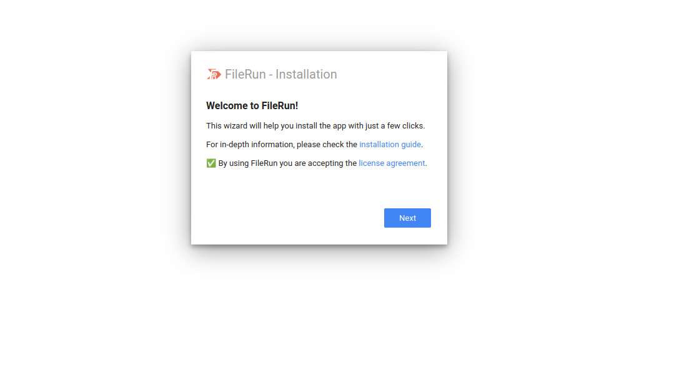Click the "For in-depth information" text
Screen dimensions: 689x368
click(x=249, y=145)
